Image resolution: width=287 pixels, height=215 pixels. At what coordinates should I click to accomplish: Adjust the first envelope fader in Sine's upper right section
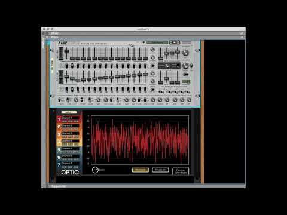pyautogui.click(x=160, y=59)
